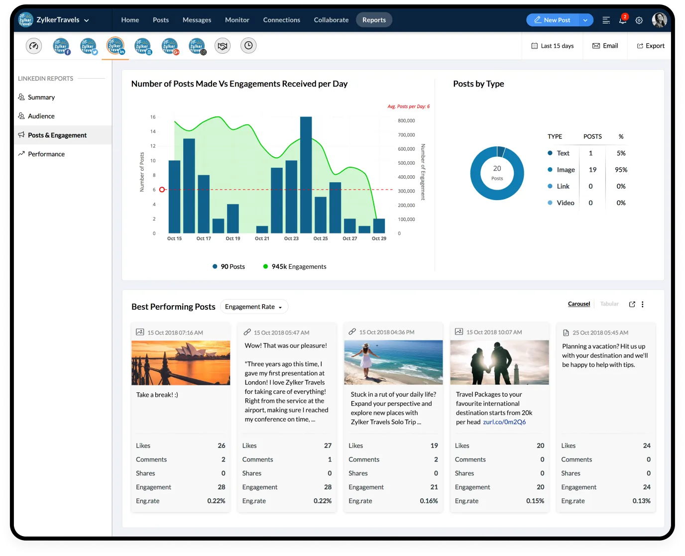Expand the Engagement Rate dropdown
The width and height of the screenshot is (685, 556).
[254, 307]
